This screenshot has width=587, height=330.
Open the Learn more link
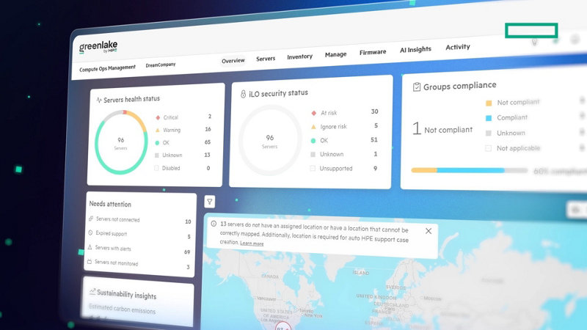(252, 243)
